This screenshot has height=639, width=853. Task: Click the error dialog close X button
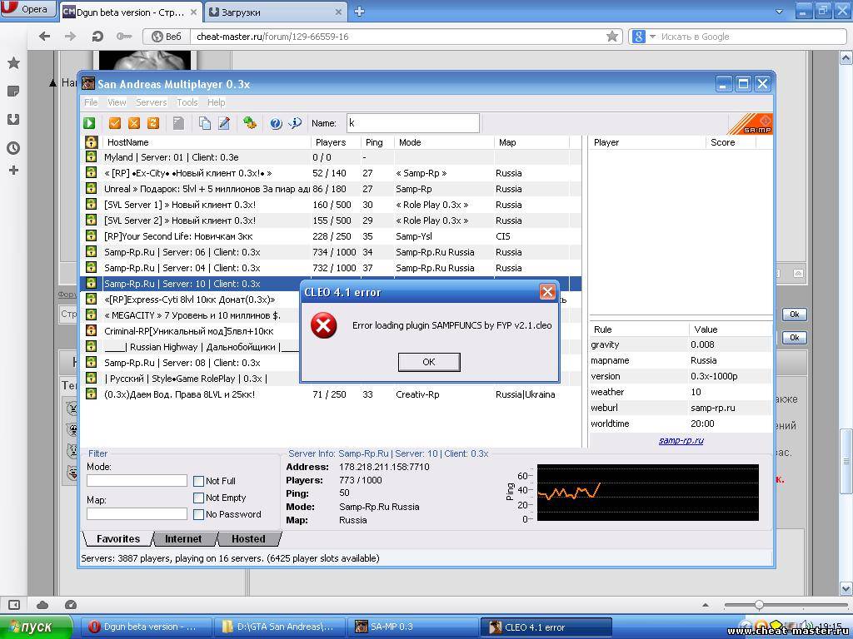pyautogui.click(x=547, y=292)
